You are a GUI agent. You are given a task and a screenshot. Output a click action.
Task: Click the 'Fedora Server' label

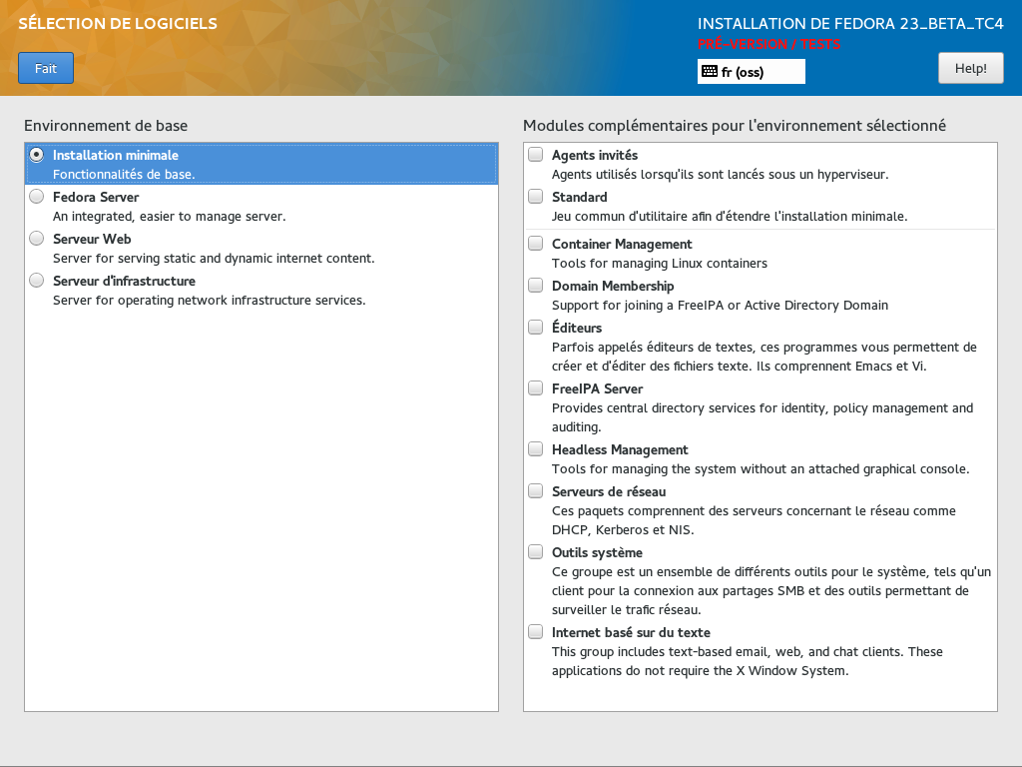(96, 197)
